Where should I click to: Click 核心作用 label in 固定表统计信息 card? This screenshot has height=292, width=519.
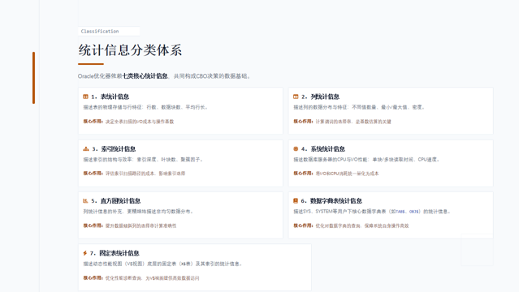click(93, 277)
